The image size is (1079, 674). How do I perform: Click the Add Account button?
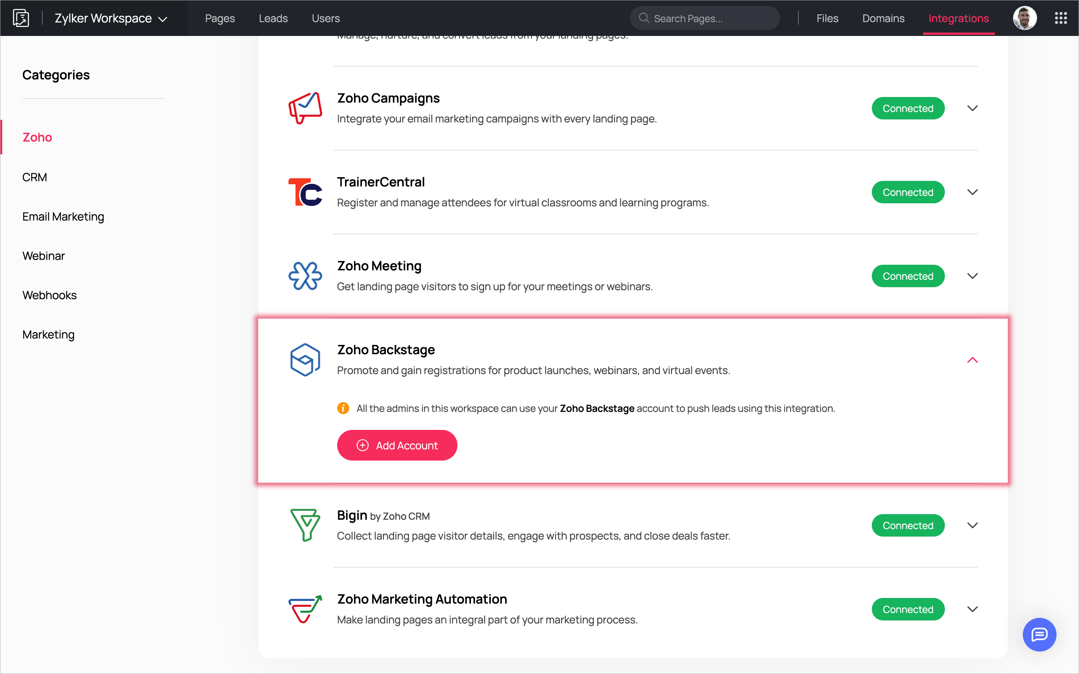click(x=397, y=445)
